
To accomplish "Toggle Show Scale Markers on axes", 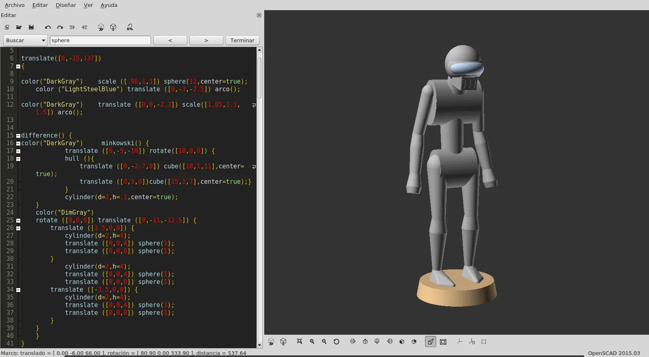I will 472,342.
